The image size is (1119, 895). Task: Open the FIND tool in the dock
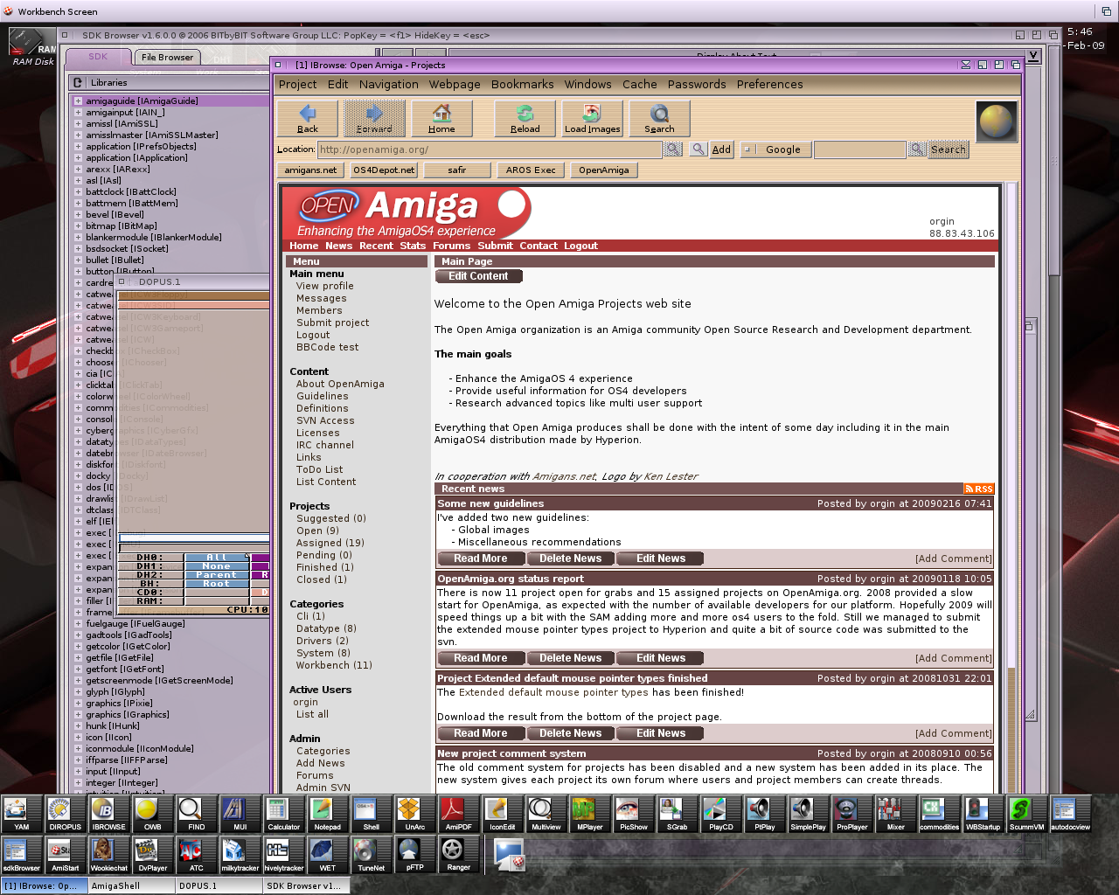(x=197, y=815)
